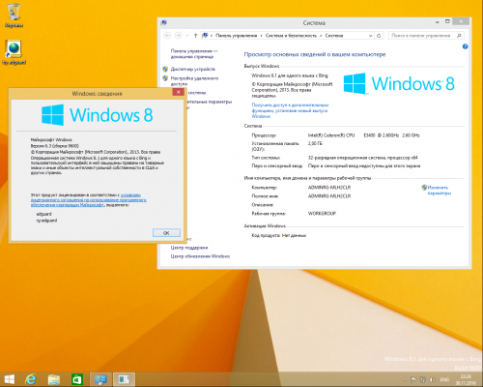This screenshot has height=387, width=483.
Task: Click shield icon next to 'Изменить параметры'
Action: pyautogui.click(x=424, y=188)
